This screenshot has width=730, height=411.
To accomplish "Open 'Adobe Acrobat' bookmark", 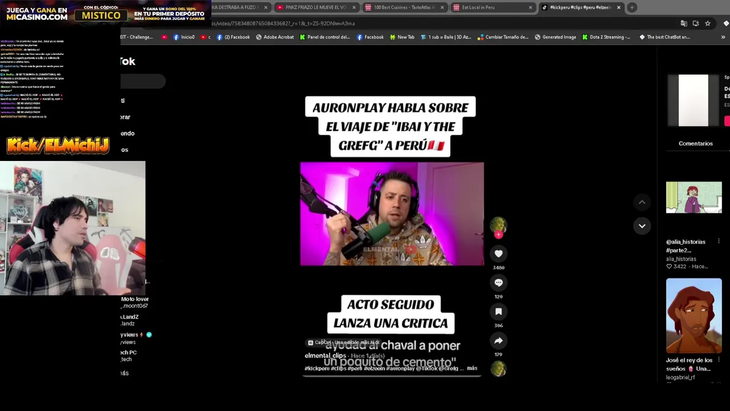I will (x=275, y=37).
